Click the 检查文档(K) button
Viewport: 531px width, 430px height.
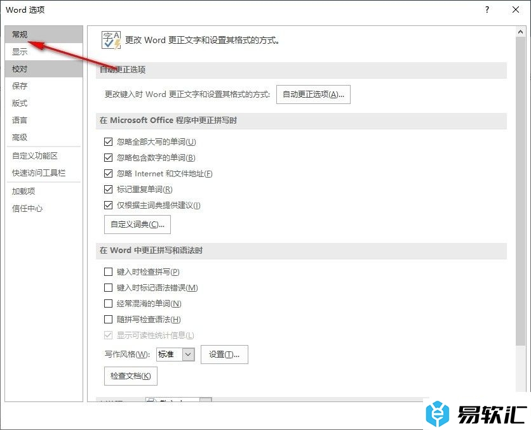pos(131,376)
